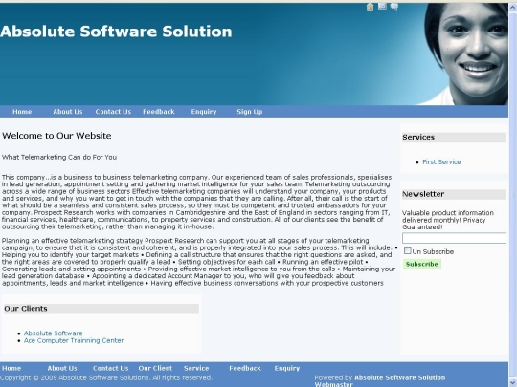Click the Welcome to Our Website heading

pos(56,136)
